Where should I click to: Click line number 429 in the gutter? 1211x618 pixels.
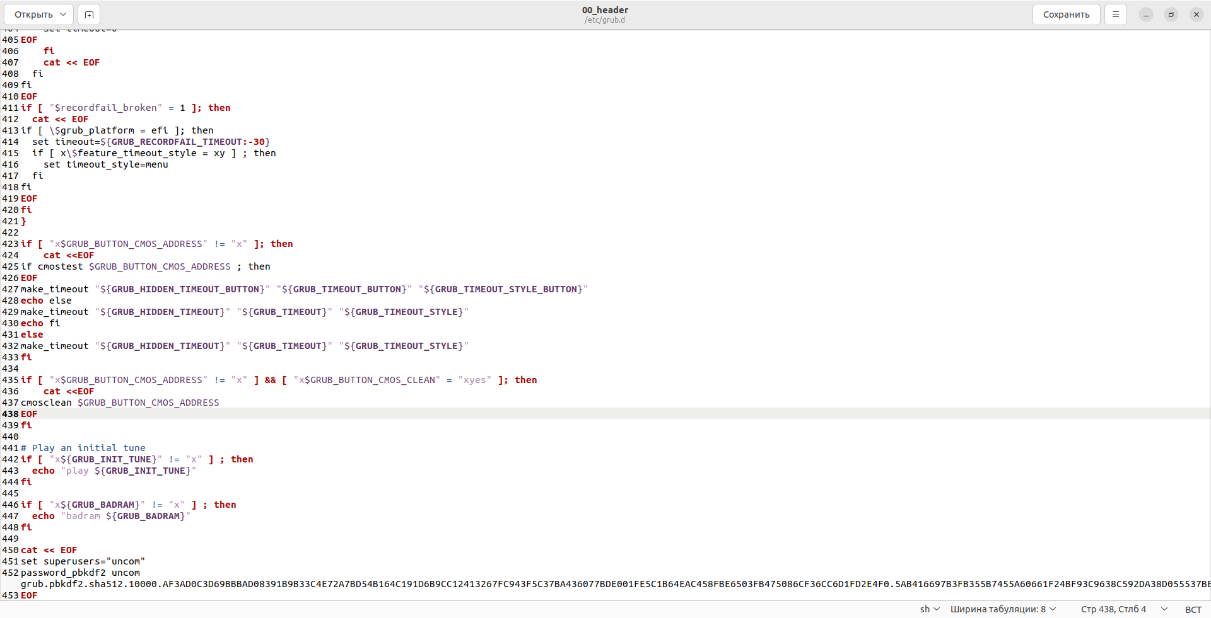coord(10,312)
